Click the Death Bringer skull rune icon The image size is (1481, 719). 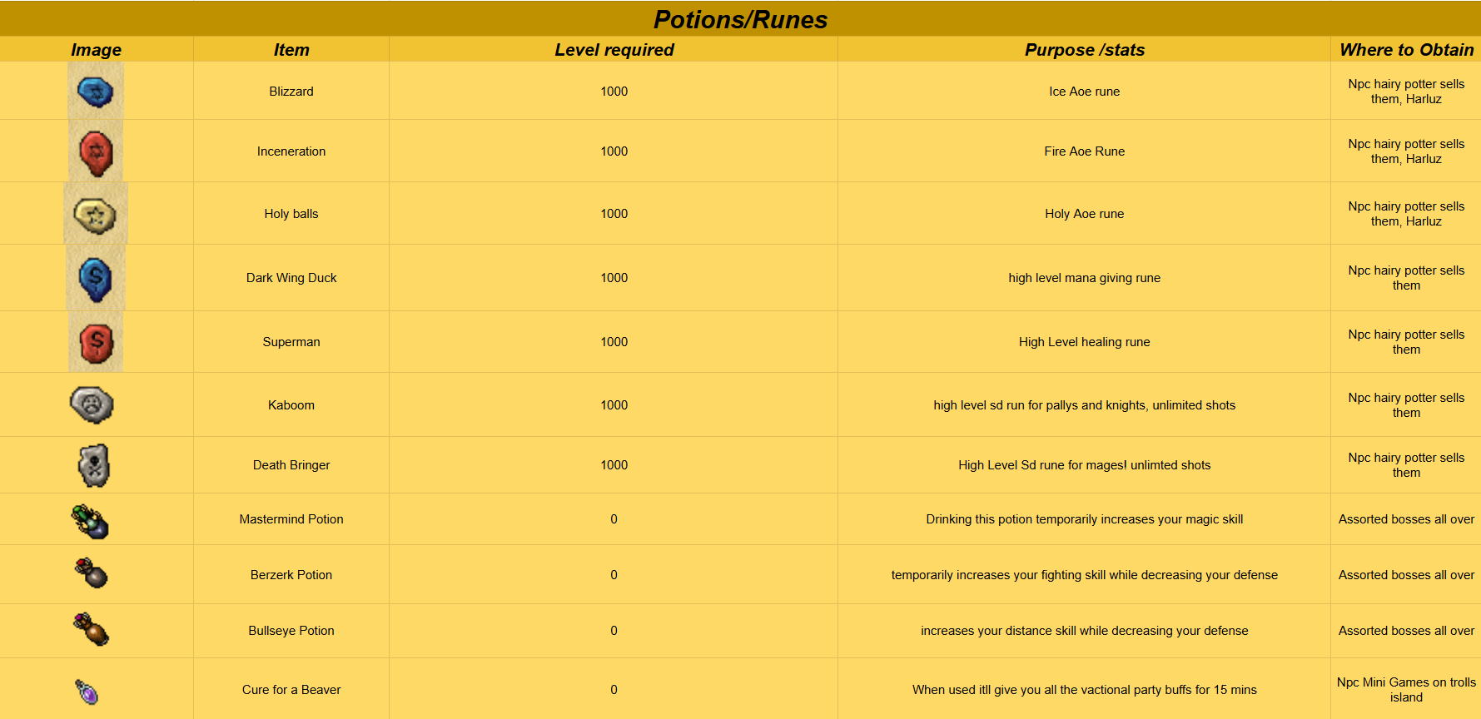point(94,465)
